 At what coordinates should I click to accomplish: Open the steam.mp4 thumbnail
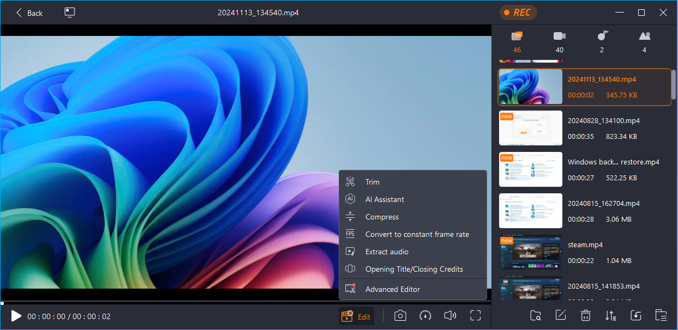click(x=531, y=252)
